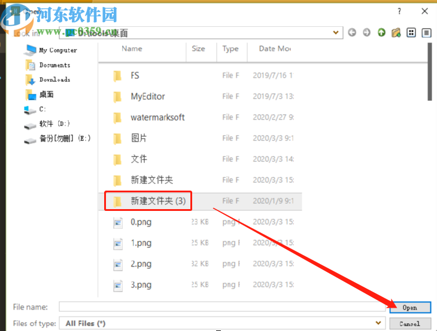Expand Files of type dropdown
The height and width of the screenshot is (331, 437).
point(378,323)
